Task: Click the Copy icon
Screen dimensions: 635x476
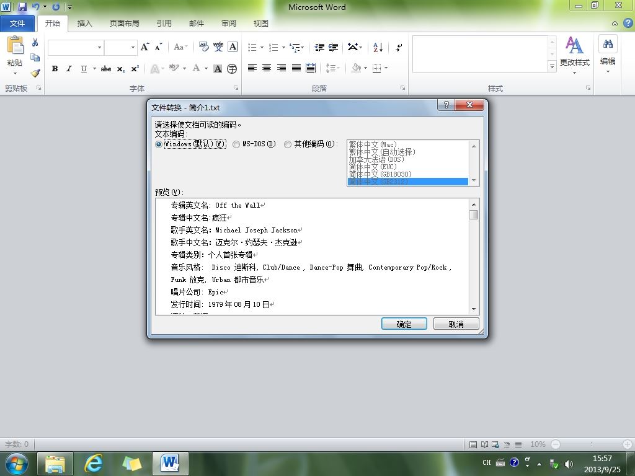Action: coord(35,58)
